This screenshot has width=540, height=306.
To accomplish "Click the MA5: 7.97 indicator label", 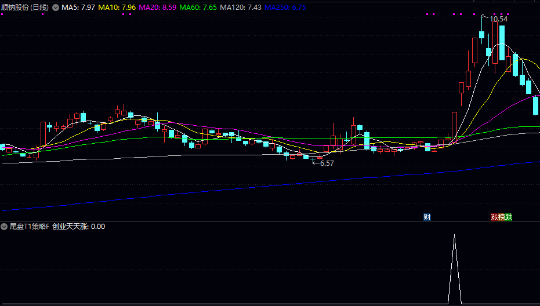I will [78, 8].
